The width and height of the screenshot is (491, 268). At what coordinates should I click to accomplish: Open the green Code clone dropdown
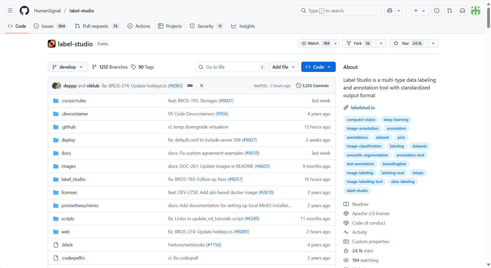tap(318, 67)
